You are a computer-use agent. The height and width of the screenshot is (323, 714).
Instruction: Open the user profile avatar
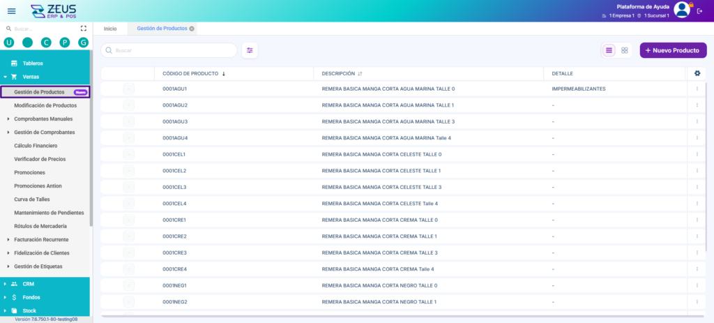(682, 10)
